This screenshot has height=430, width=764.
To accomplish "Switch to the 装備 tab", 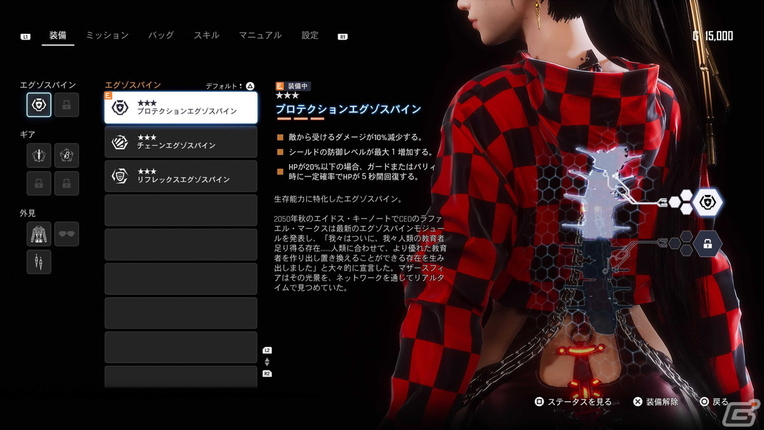I will [58, 36].
